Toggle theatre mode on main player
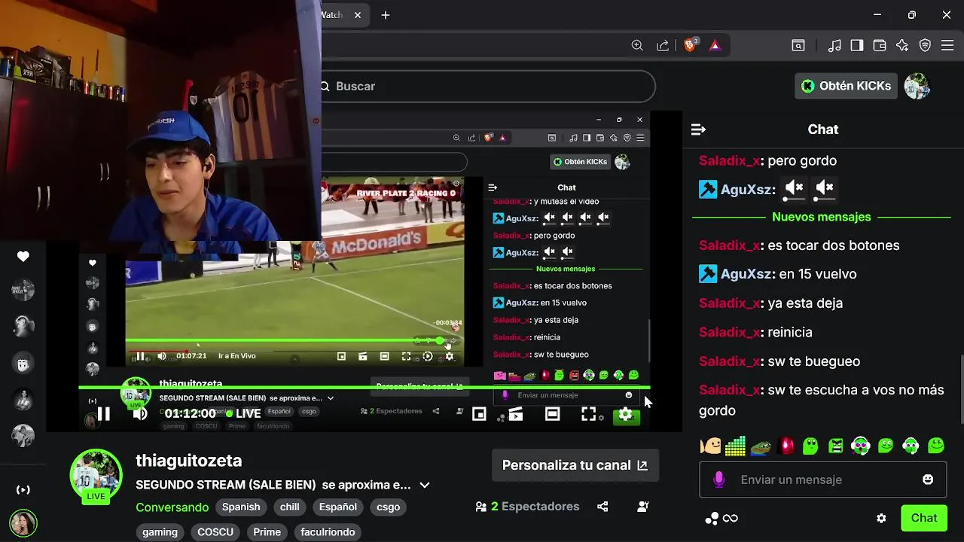 [553, 414]
